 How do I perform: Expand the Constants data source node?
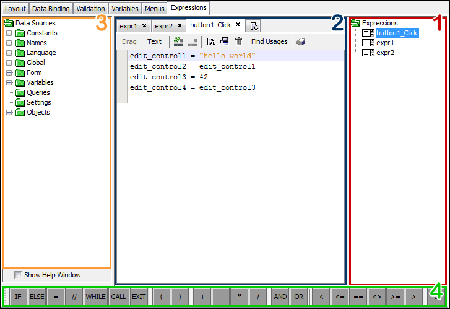9,33
